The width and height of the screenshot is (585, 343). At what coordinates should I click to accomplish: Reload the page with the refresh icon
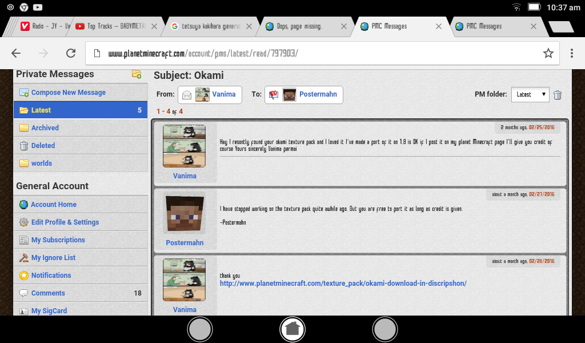[71, 53]
